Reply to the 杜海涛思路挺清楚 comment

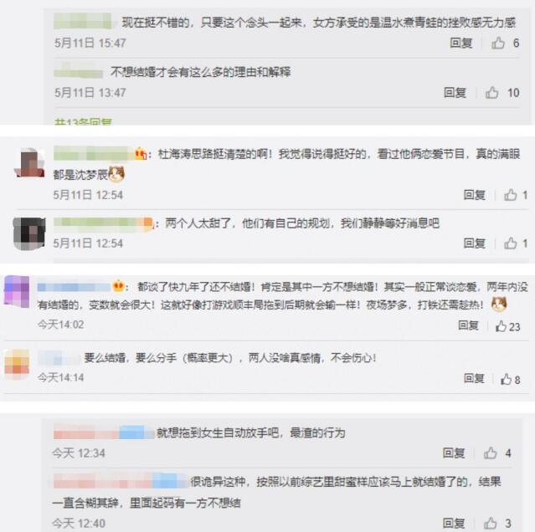(474, 195)
